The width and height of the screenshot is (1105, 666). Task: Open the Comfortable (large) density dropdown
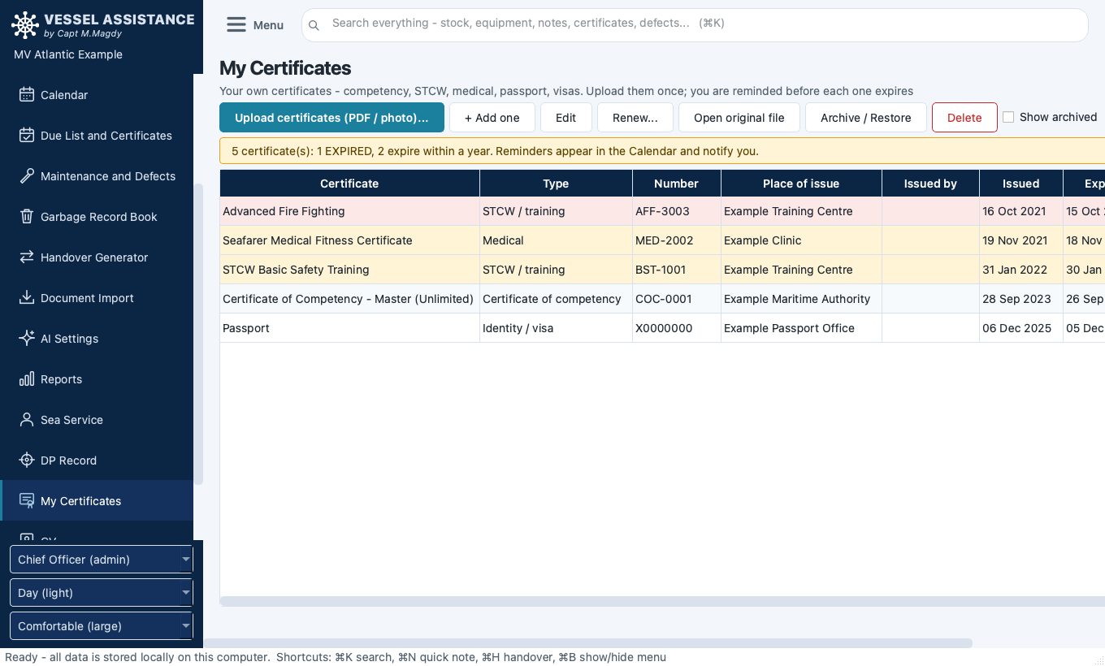coord(102,626)
